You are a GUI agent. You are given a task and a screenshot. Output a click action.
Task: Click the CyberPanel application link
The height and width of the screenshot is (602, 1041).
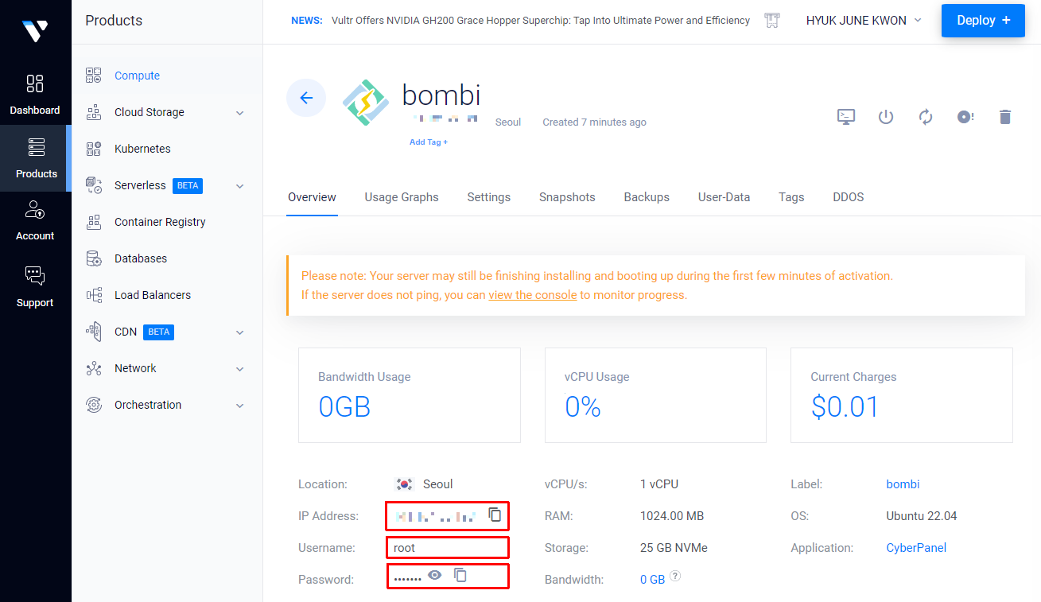coord(916,548)
